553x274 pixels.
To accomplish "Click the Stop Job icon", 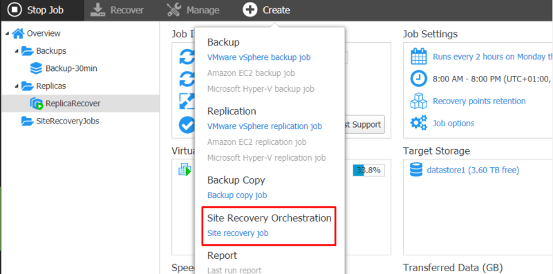I will click(15, 10).
